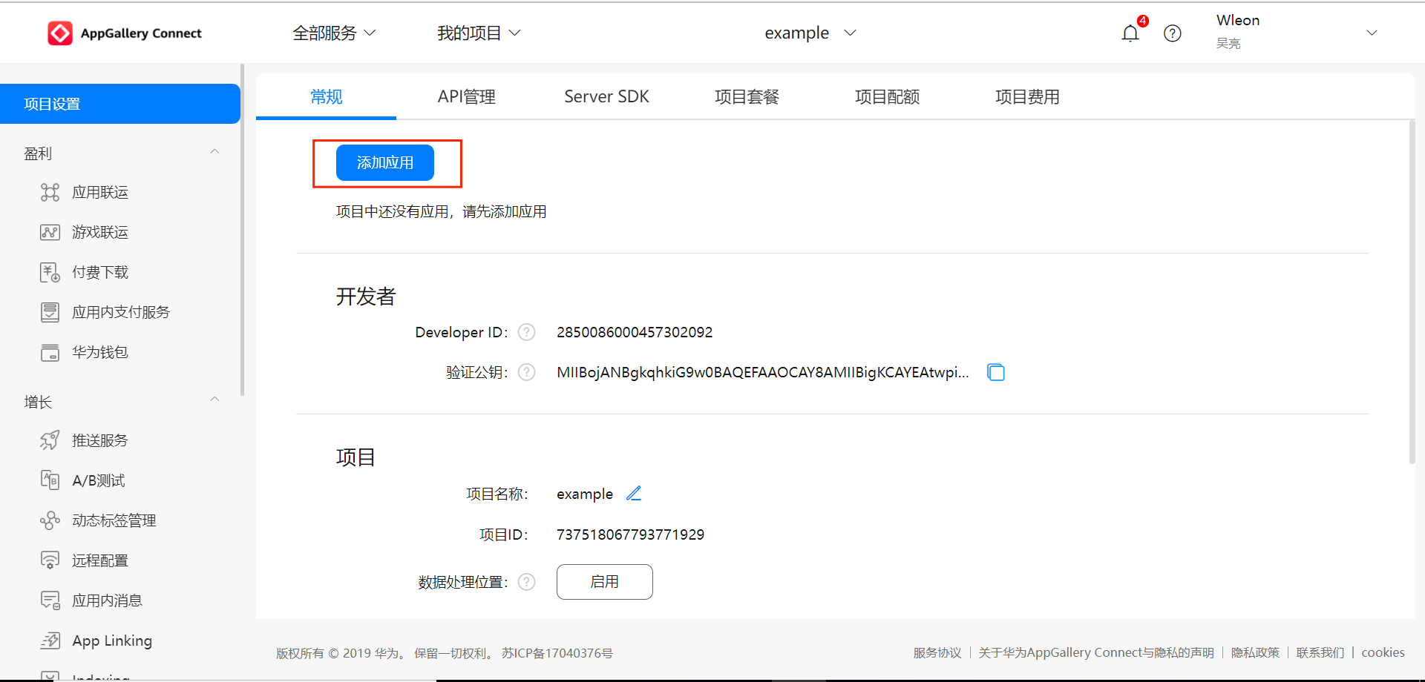Click the sidebar vertical scrollbar
The height and width of the screenshot is (682, 1425).
click(x=242, y=230)
